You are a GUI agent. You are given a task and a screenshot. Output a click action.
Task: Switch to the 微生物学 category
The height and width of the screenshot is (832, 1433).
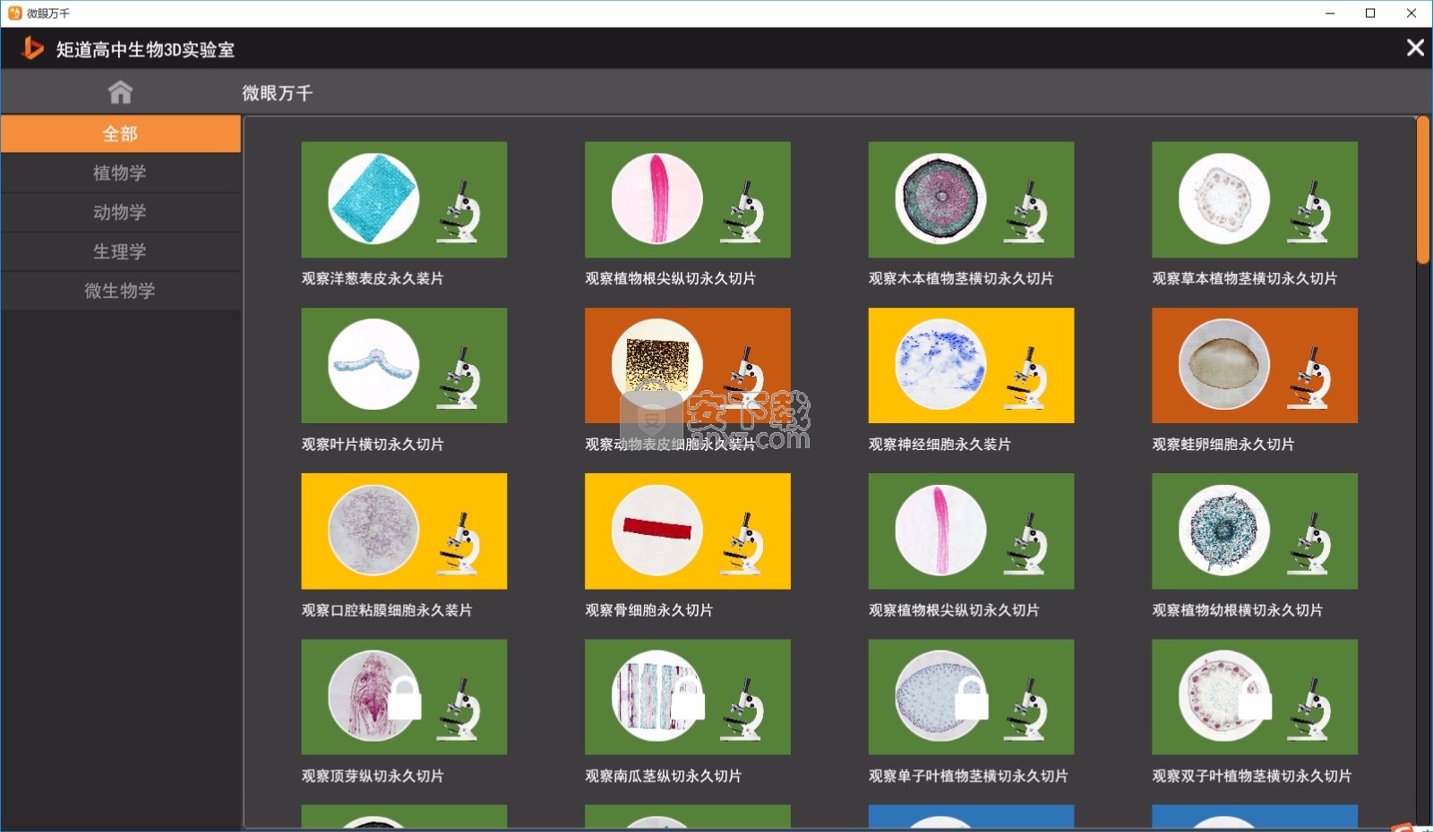[120, 292]
